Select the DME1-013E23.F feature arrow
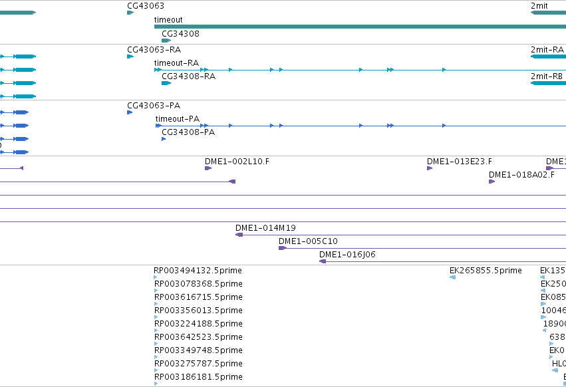566x387 pixels. pyautogui.click(x=430, y=168)
